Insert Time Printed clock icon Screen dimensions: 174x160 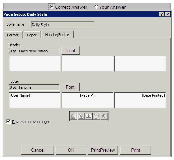pos(96,116)
